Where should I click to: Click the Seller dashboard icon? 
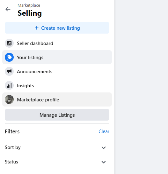click(9, 43)
